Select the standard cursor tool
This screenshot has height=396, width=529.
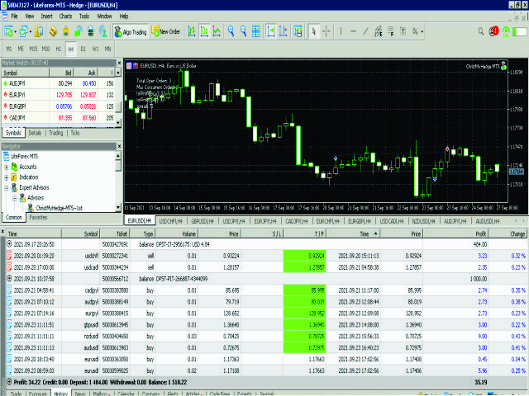pos(314,31)
